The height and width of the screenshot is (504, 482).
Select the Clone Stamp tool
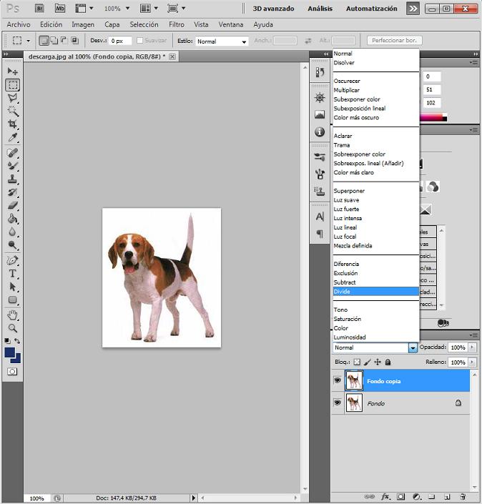click(13, 179)
